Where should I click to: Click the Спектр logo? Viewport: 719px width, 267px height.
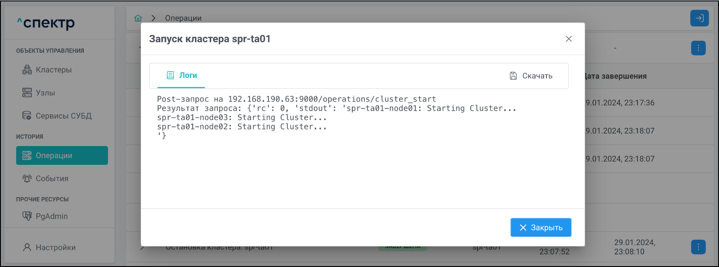coord(46,22)
